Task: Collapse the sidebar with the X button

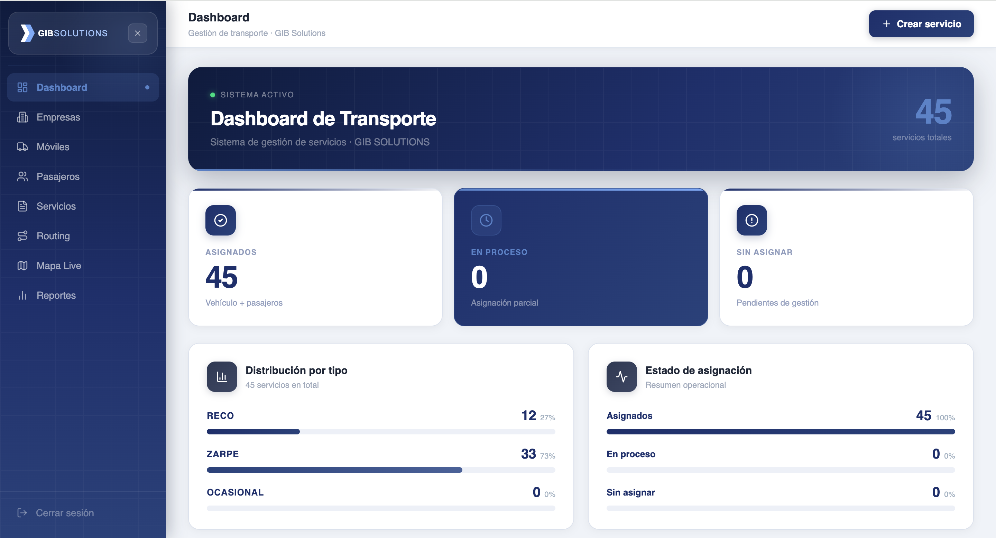Action: 138,33
